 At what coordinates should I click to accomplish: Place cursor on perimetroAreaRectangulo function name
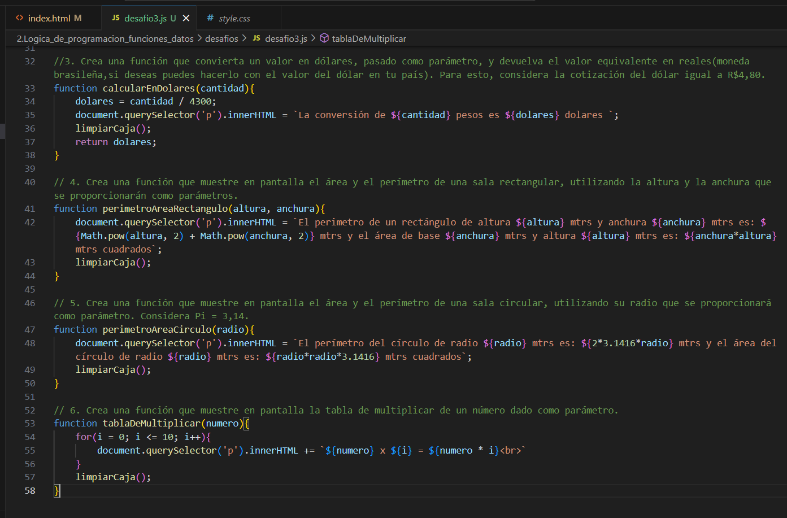pyautogui.click(x=165, y=208)
